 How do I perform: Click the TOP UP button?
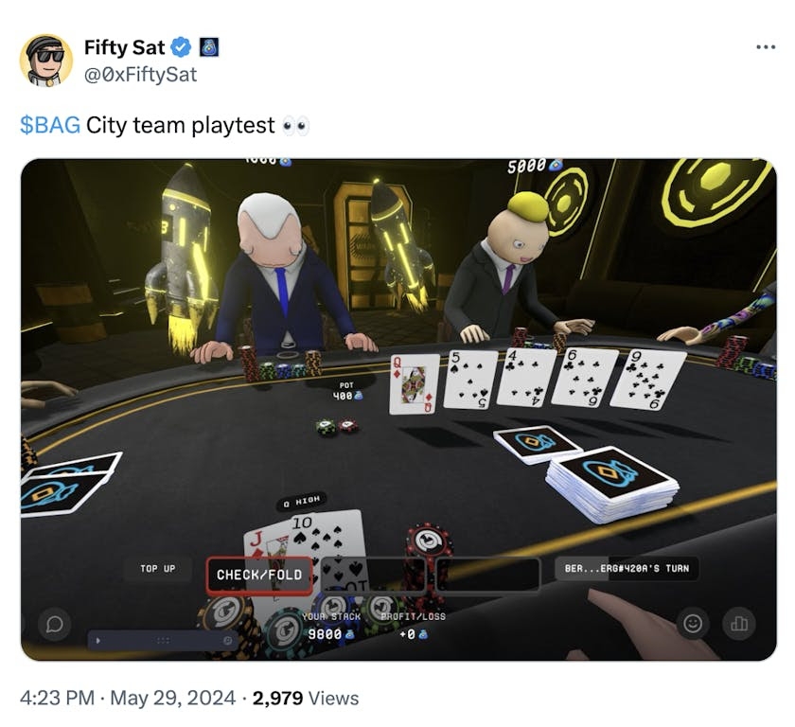click(x=158, y=568)
